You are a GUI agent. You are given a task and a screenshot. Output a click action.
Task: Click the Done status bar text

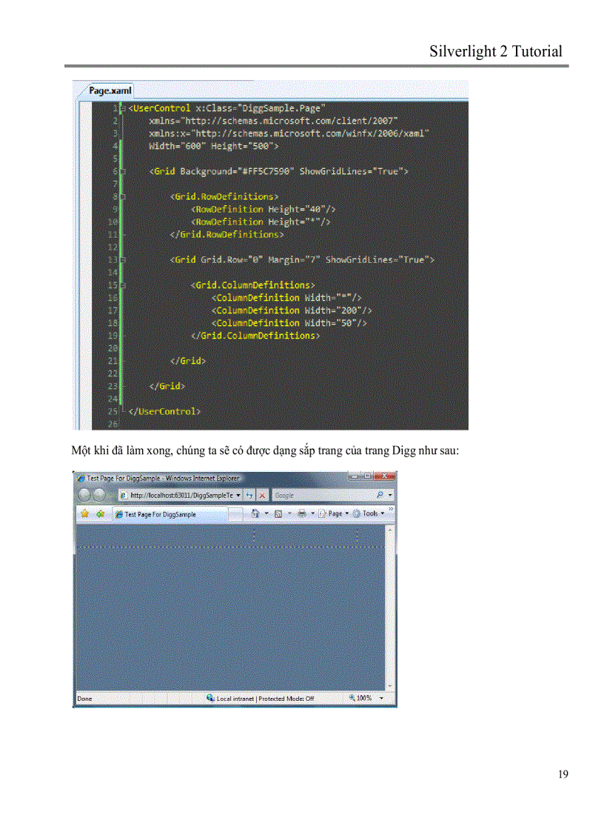pyautogui.click(x=86, y=698)
